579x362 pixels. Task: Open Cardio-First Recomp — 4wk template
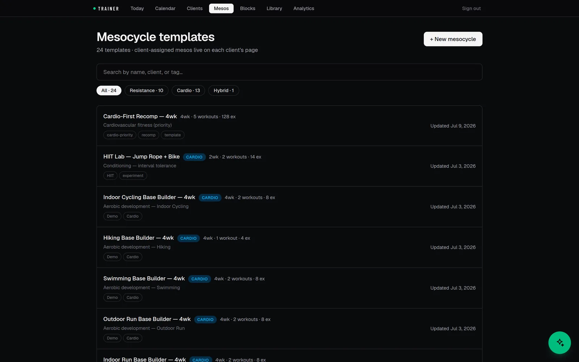point(289,126)
